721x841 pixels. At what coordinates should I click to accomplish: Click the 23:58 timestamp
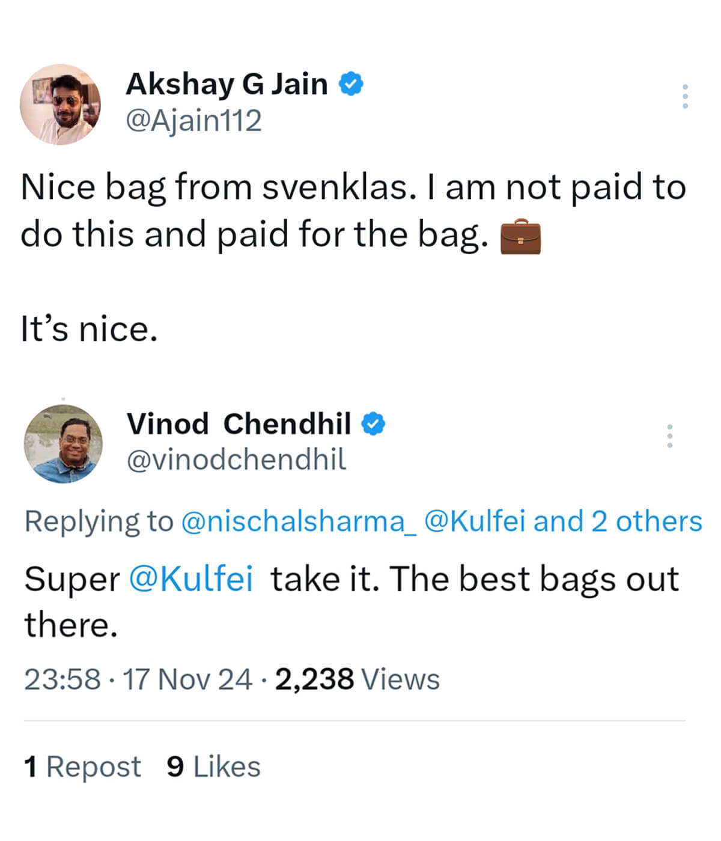tap(62, 679)
